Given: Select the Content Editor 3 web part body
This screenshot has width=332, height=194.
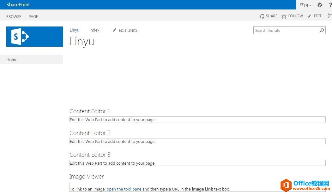Looking at the screenshot, I should point(197,163).
